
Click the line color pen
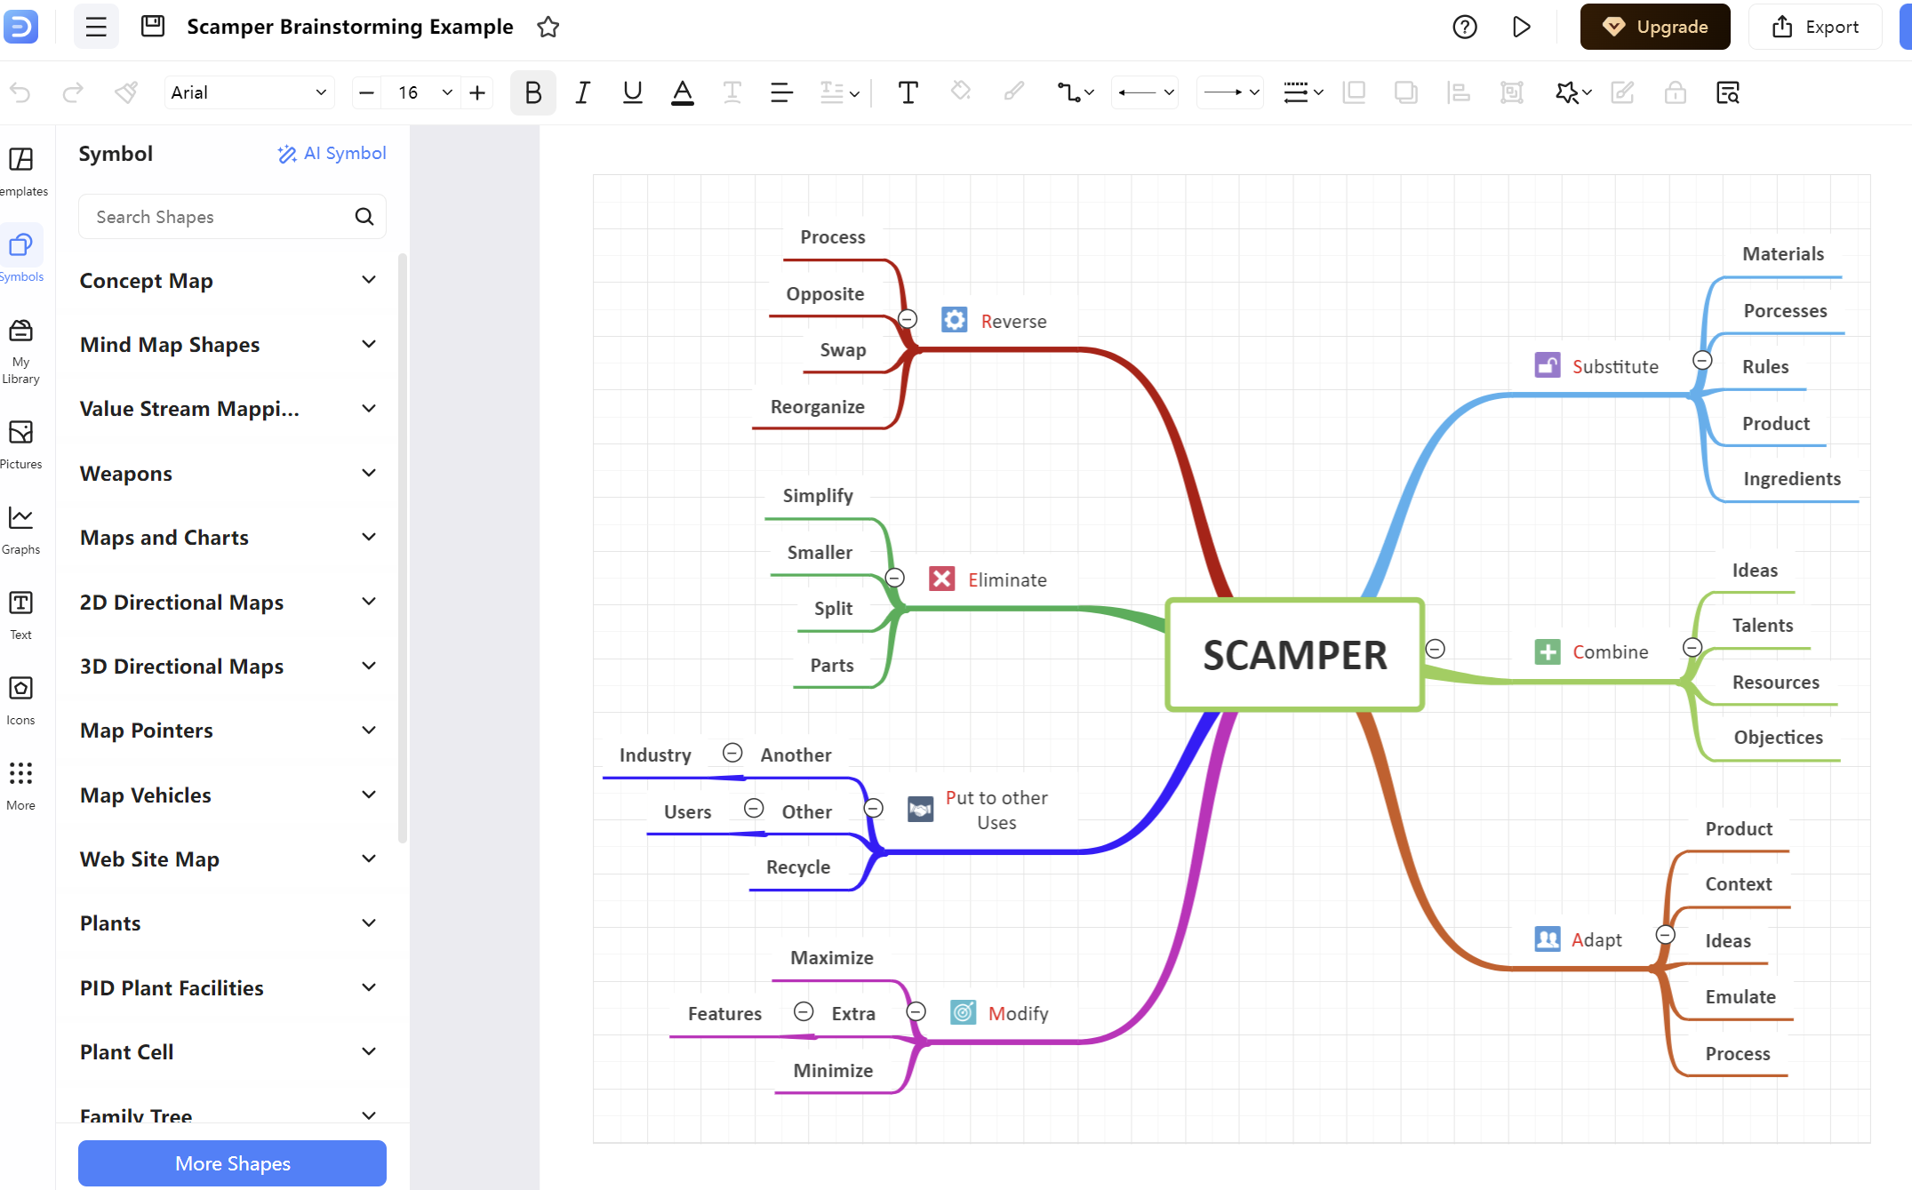(x=1013, y=92)
